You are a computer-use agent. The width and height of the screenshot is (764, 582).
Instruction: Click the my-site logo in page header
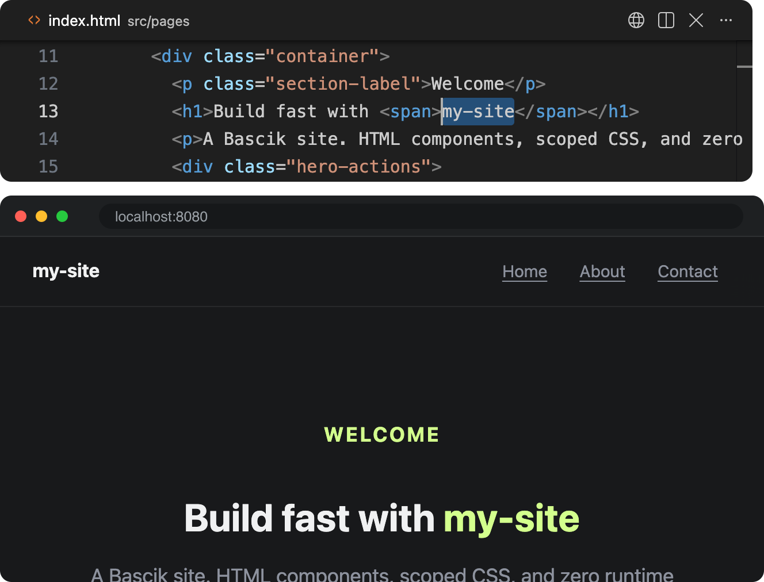pyautogui.click(x=66, y=271)
